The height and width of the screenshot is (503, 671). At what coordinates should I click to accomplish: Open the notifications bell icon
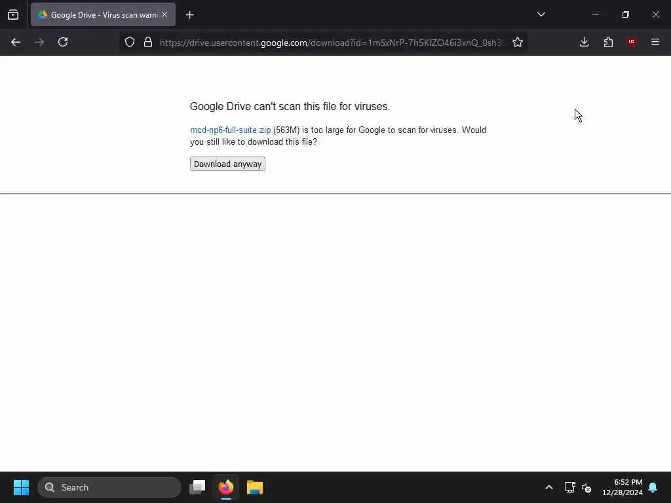pos(653,487)
